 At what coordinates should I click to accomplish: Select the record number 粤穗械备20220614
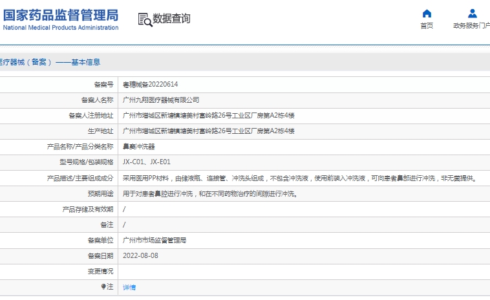pos(151,84)
